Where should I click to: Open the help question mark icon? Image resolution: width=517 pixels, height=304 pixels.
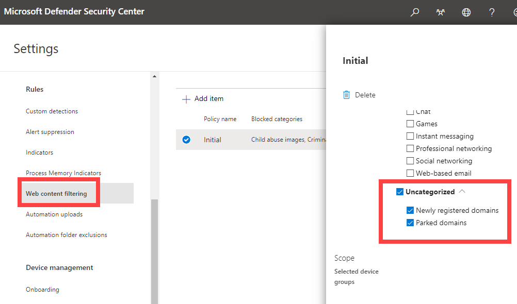click(x=492, y=12)
